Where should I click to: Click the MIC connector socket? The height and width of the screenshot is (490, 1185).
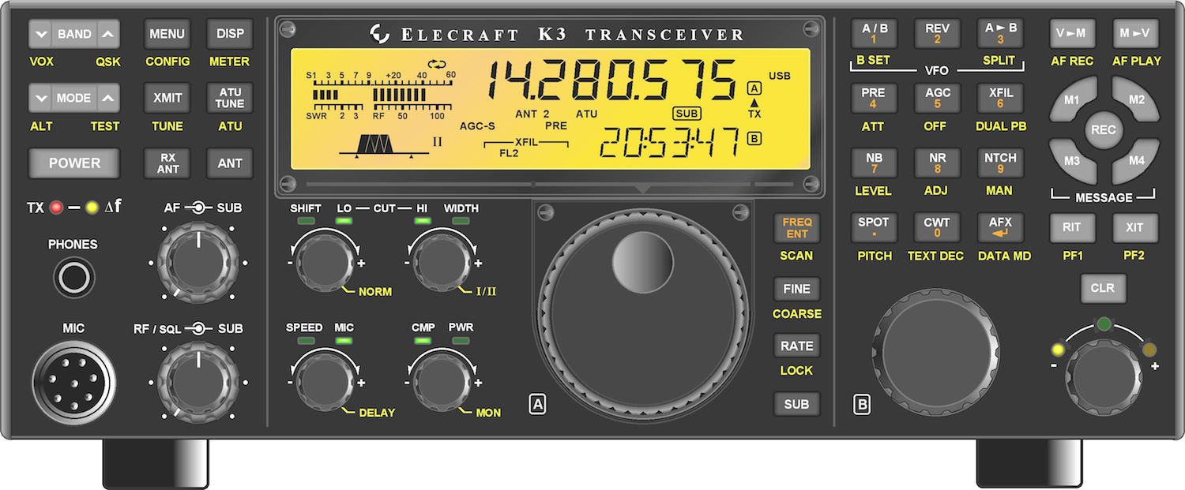click(74, 383)
